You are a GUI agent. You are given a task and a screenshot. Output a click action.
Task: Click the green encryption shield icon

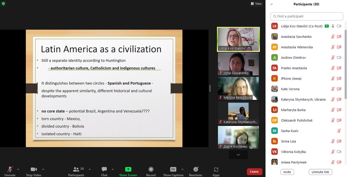[3, 3]
